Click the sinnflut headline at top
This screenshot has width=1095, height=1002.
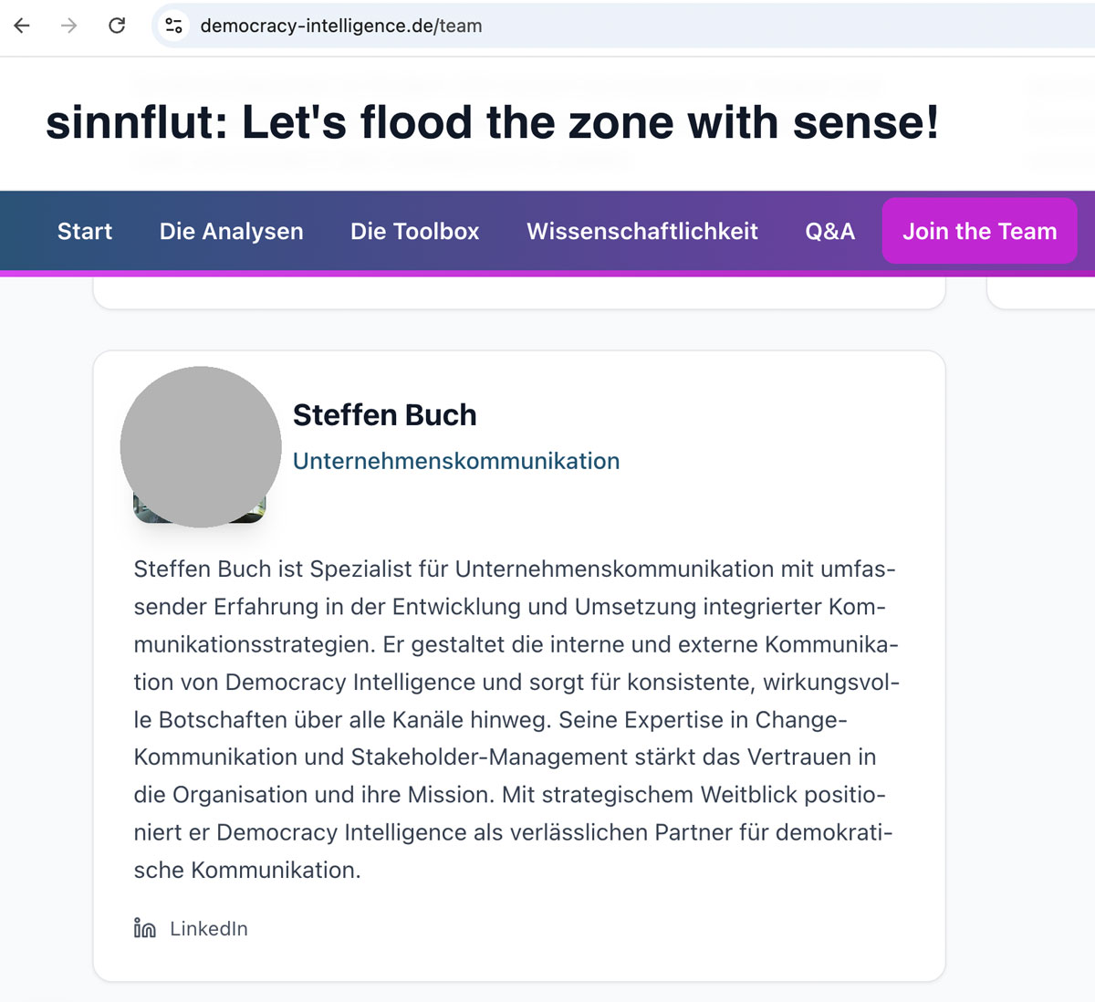[493, 122]
